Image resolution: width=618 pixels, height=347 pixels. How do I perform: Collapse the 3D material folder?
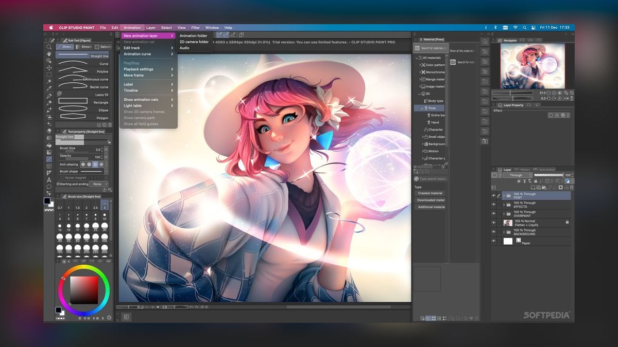click(420, 94)
